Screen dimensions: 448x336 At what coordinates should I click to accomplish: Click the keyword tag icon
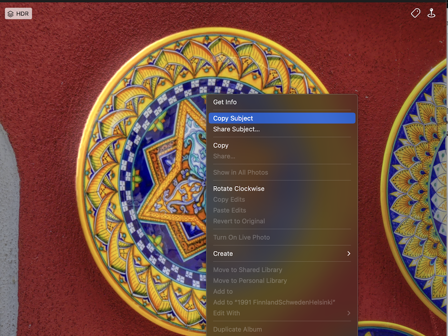pyautogui.click(x=416, y=13)
